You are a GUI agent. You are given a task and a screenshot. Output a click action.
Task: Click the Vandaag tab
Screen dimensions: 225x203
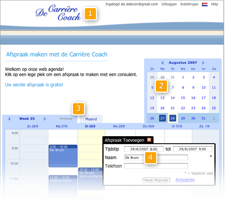coord(66,118)
